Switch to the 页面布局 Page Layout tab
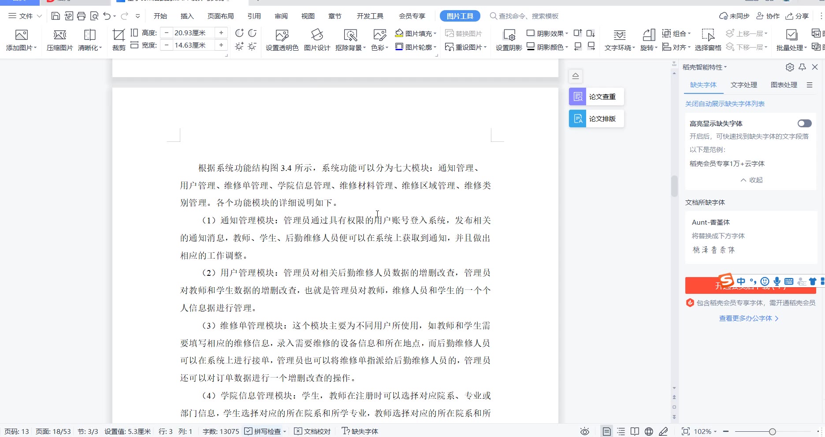This screenshot has width=825, height=437. tap(220, 16)
